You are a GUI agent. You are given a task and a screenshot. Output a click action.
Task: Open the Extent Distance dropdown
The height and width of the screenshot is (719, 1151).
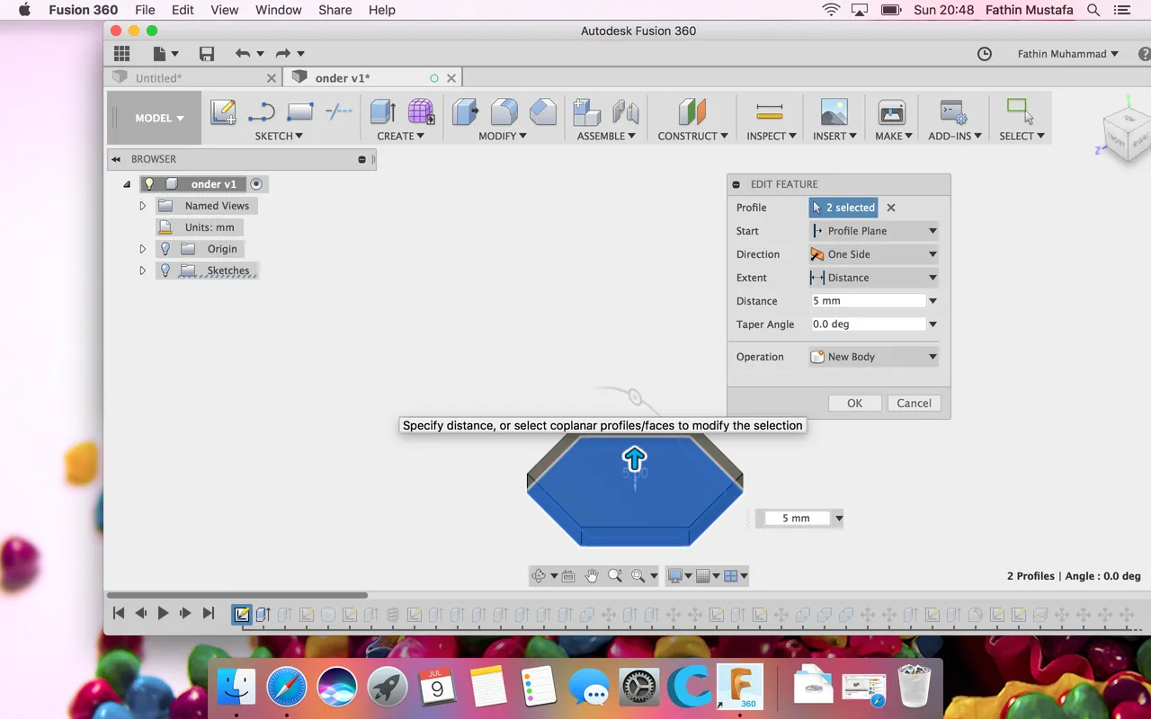[x=874, y=278]
